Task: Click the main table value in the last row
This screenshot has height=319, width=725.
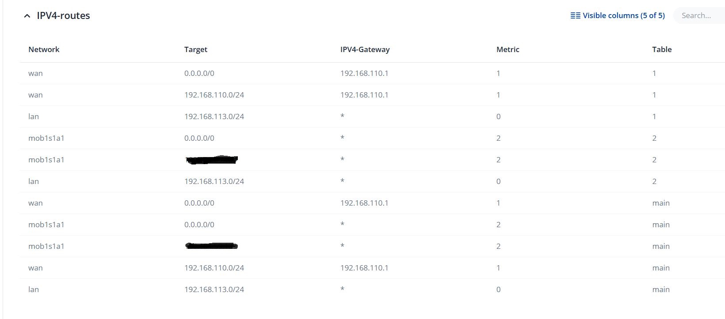Action: click(661, 289)
